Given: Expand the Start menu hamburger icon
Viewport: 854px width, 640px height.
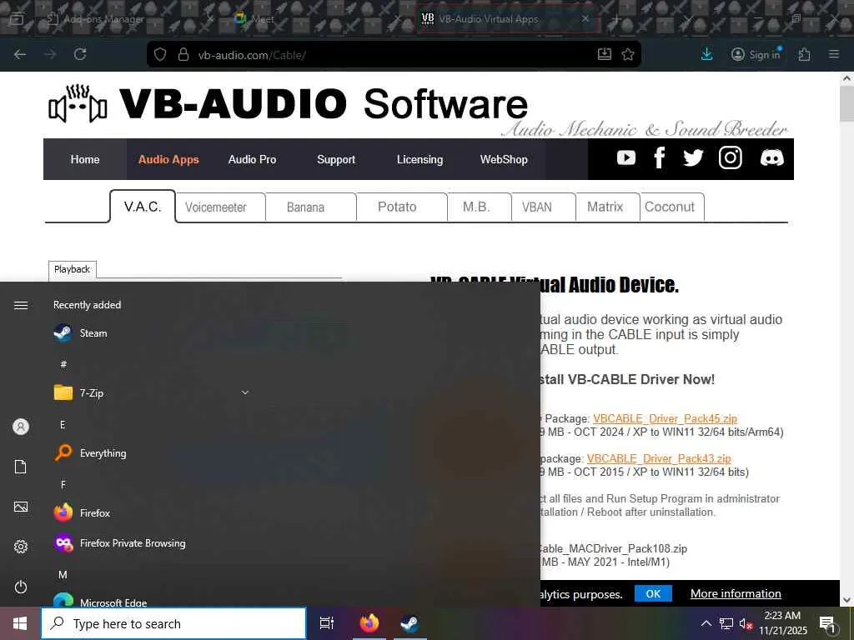Looking at the screenshot, I should (21, 305).
